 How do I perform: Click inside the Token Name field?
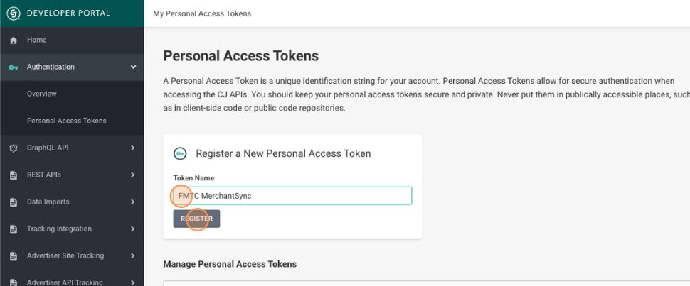tap(299, 196)
